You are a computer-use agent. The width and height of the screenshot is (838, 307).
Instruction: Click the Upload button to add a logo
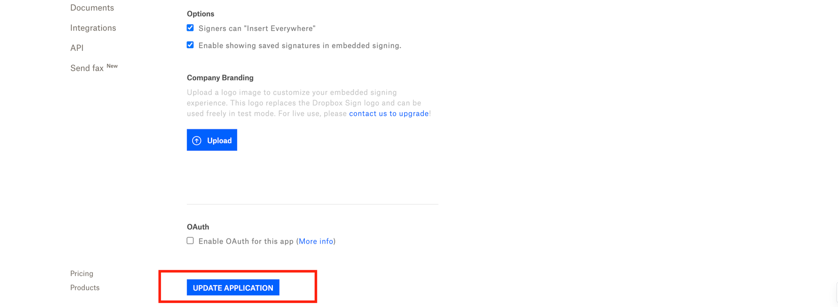pyautogui.click(x=212, y=140)
